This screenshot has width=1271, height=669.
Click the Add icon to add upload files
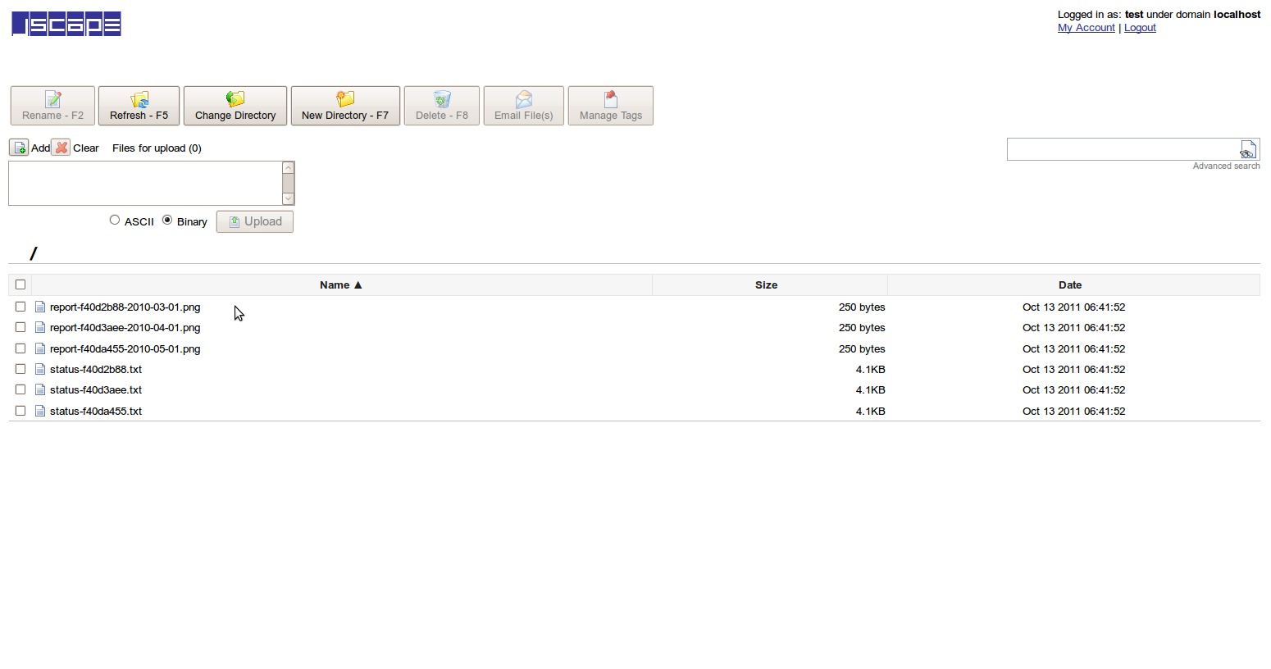[x=19, y=148]
